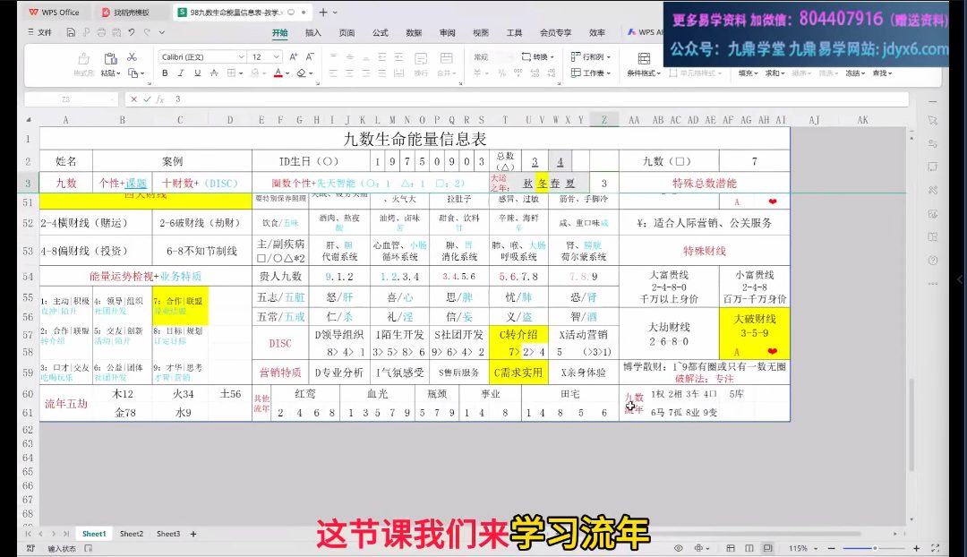The width and height of the screenshot is (967, 557).
Task: Click the Bold formatting button
Action: [x=165, y=73]
